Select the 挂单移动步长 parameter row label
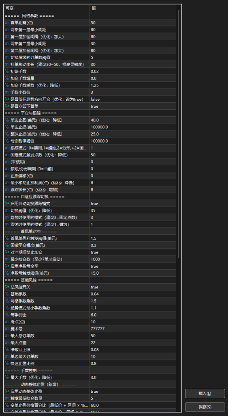Image resolution: width=228 pixels, height=416 pixels. 47,65
